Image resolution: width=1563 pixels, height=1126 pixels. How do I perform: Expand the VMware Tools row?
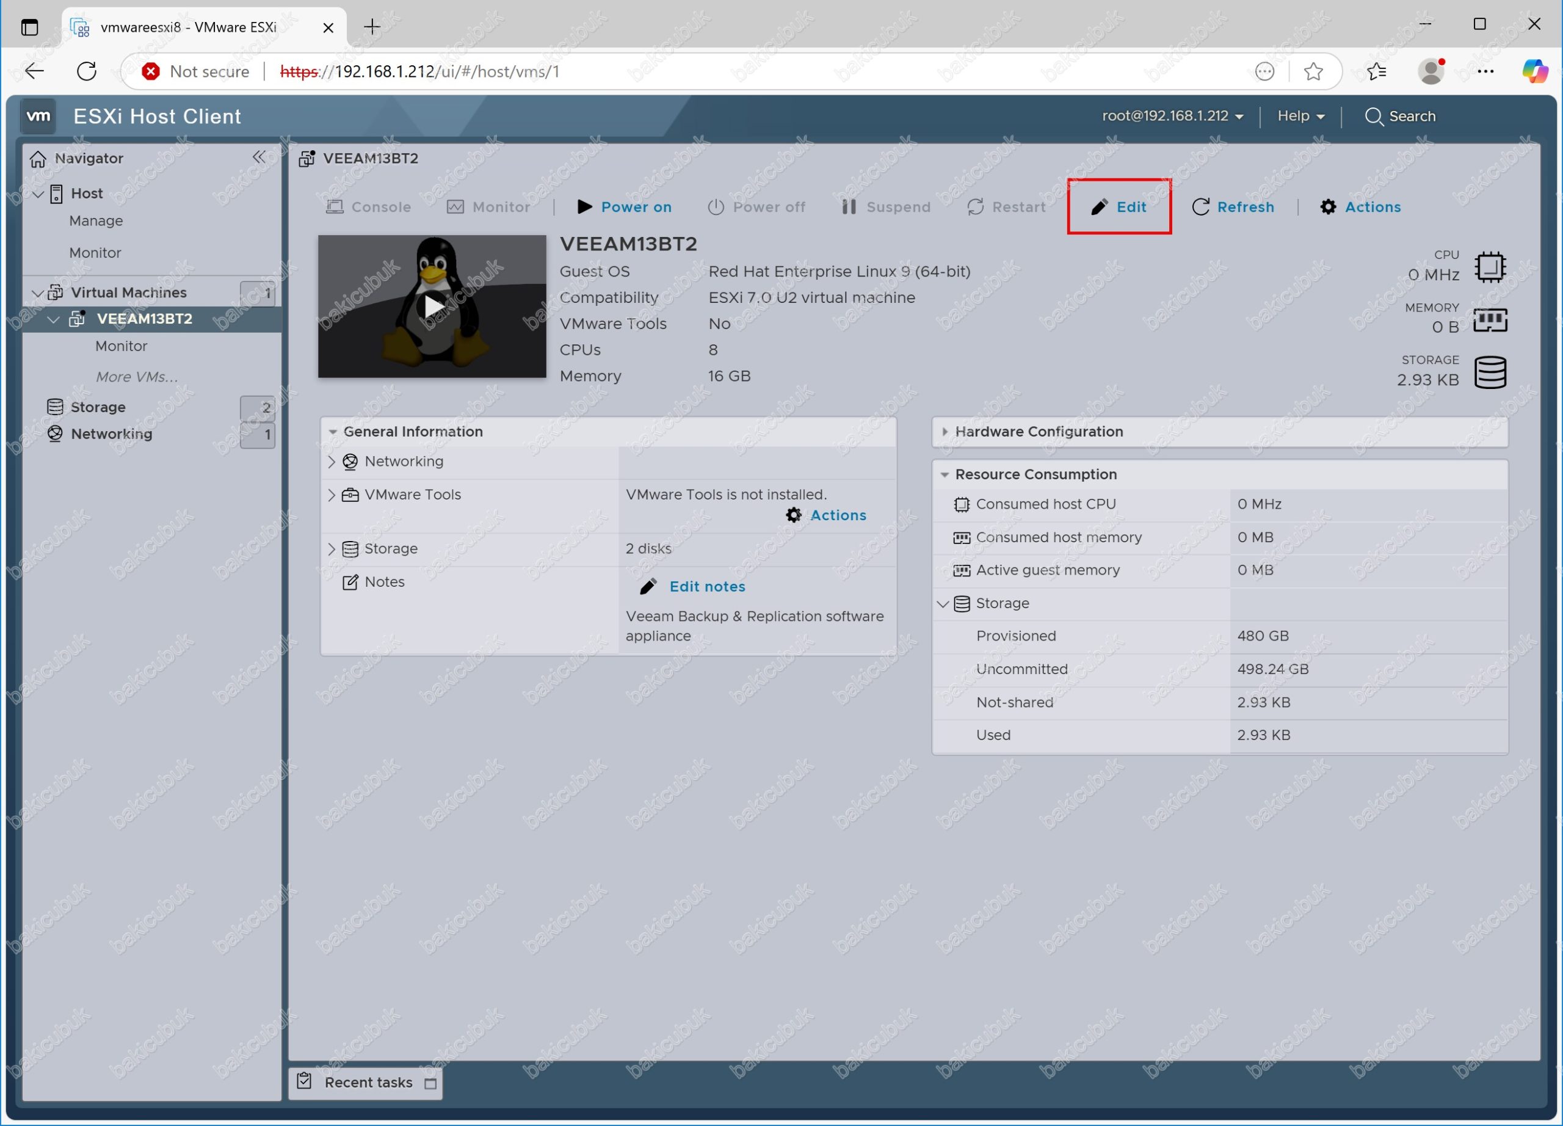tap(332, 495)
